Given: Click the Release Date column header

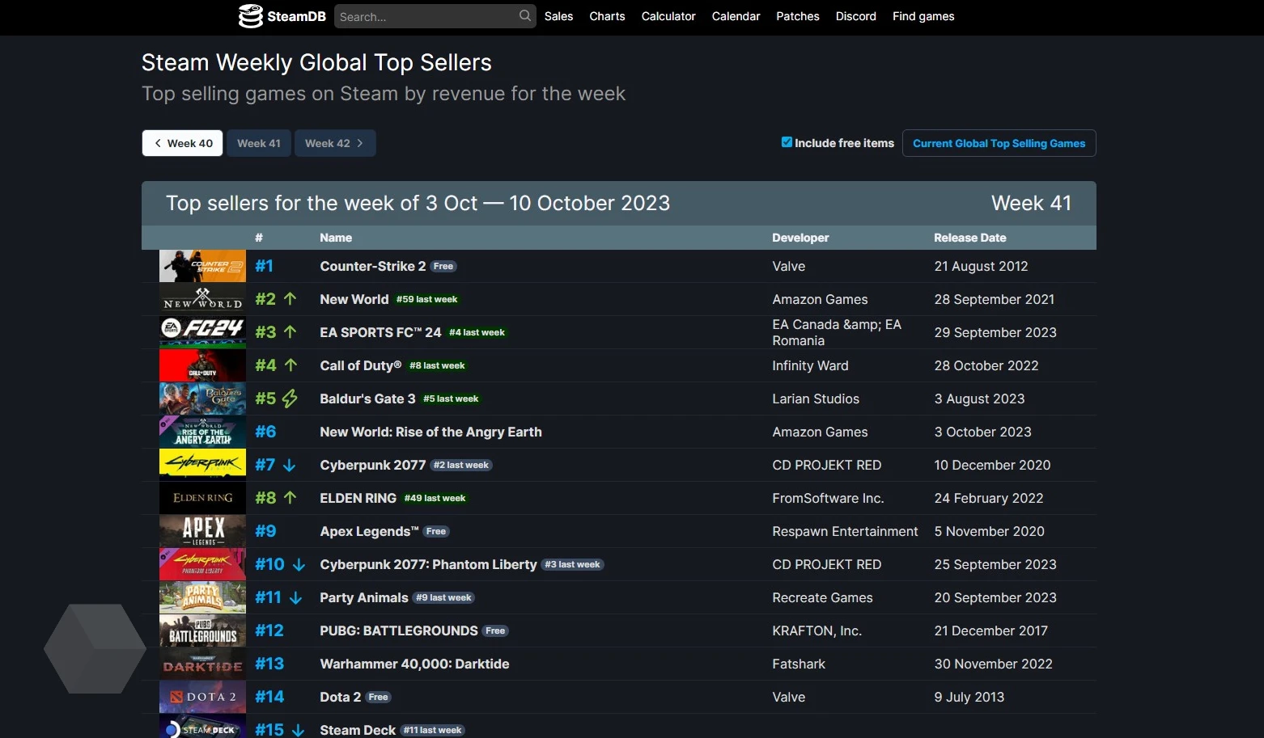Looking at the screenshot, I should (x=970, y=238).
